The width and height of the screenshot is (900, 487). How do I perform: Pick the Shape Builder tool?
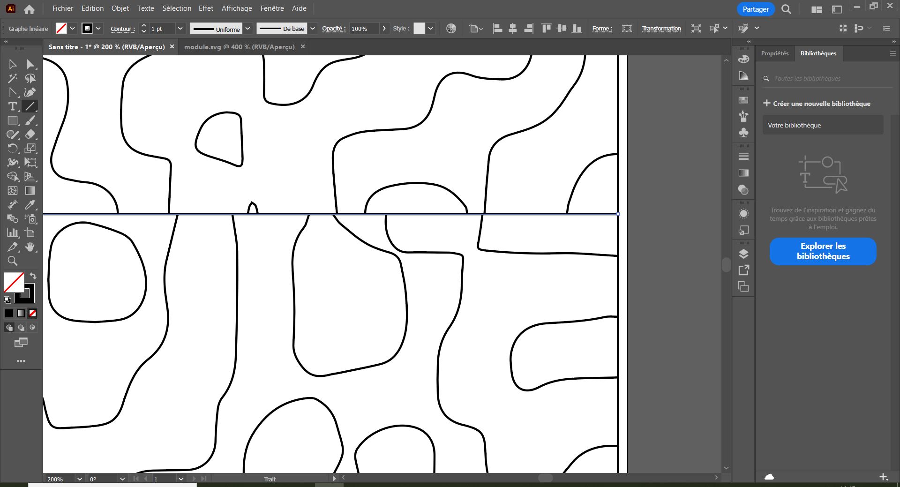pos(13,177)
